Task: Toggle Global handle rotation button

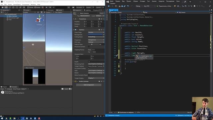Action: (37, 7)
